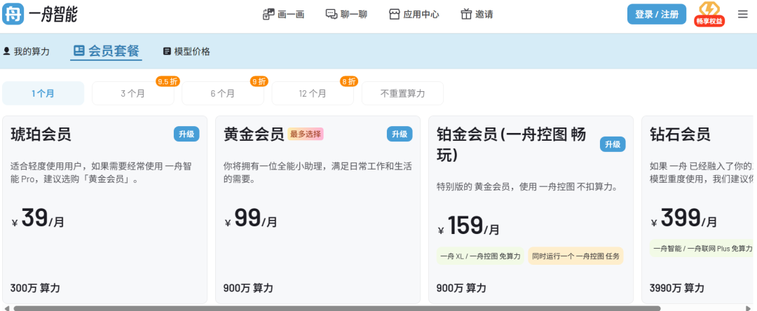Select the 12 个月 duration option
Screen dimensions: 757x311
tap(313, 93)
